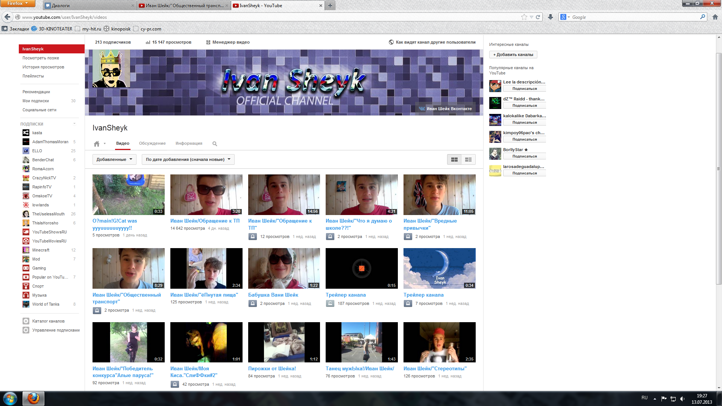
Task: Collapse the ПОДПИСКИ section arrow
Action: click(74, 124)
